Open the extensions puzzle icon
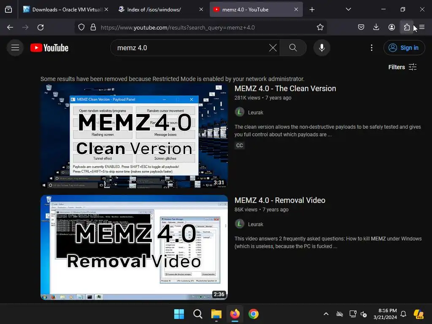This screenshot has height=324, width=432. point(407,27)
